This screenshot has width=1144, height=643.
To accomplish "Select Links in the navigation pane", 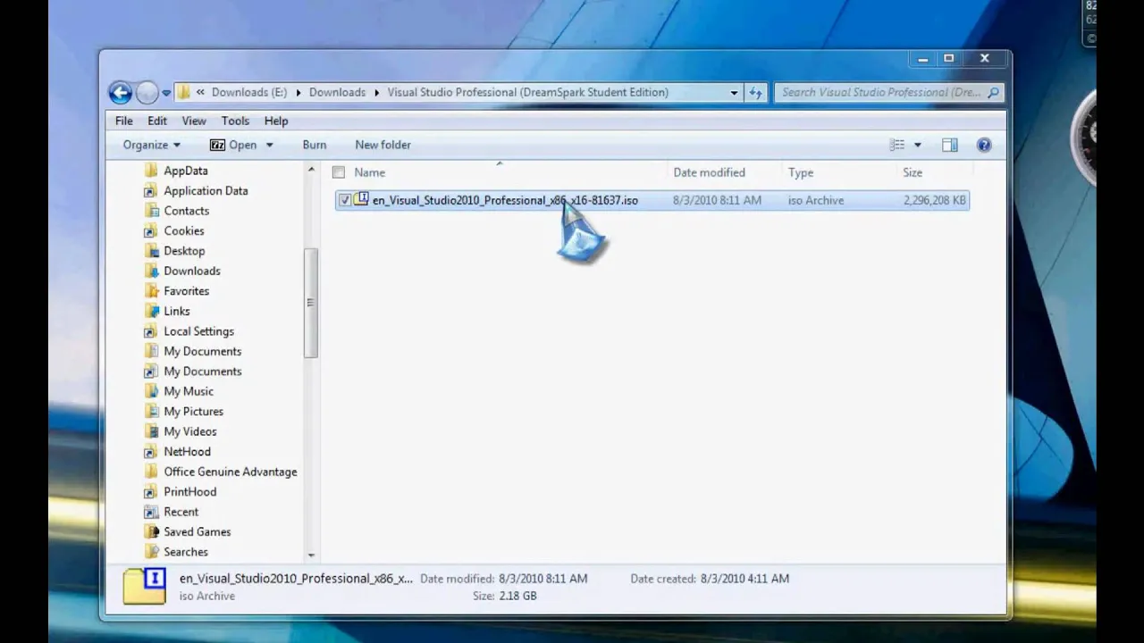I will 177,311.
